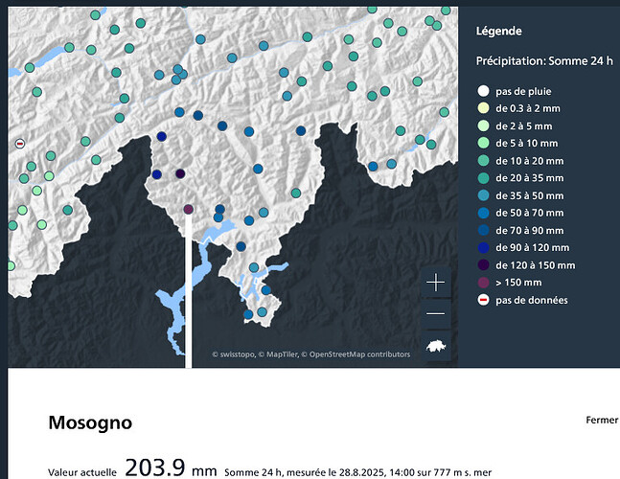Image resolution: width=620 pixels, height=479 pixels.
Task: Click the 'Précipitation: Somme 24 h' legend title
Action: (543, 61)
